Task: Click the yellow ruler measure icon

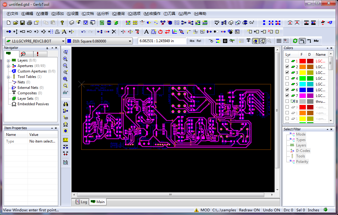Action: coord(66,140)
